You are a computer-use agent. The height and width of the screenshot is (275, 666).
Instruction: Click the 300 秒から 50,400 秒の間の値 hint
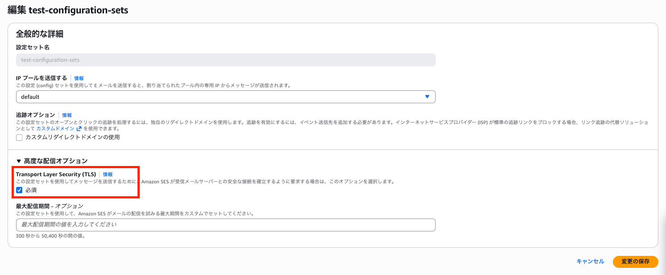click(50, 236)
